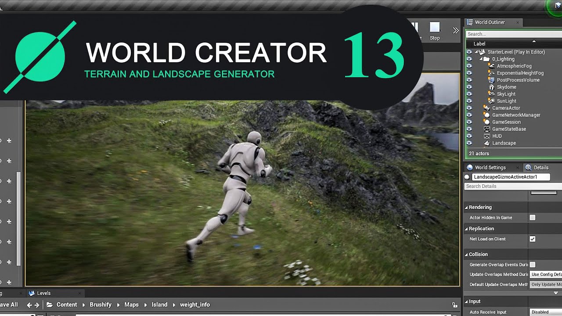Click the Content path folder icon

(x=50, y=305)
